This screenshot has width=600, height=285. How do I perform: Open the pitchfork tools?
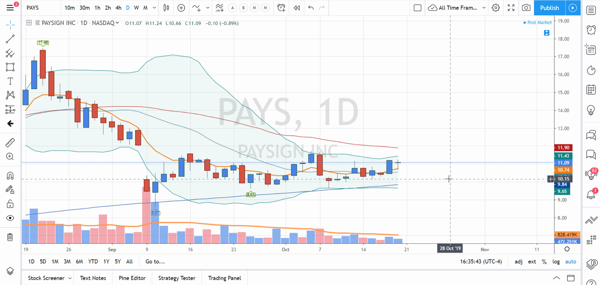[10, 53]
